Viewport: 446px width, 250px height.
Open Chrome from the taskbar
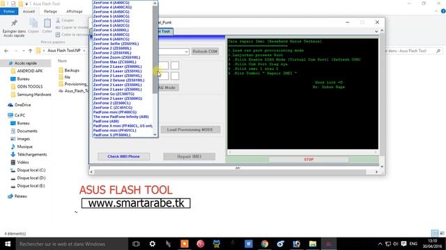[265, 244]
